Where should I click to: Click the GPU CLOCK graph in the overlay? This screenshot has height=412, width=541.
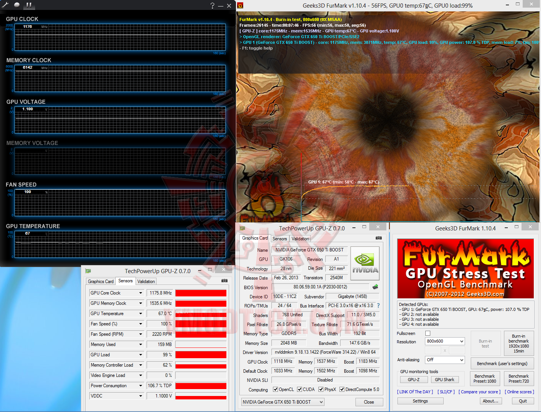pyautogui.click(x=120, y=37)
